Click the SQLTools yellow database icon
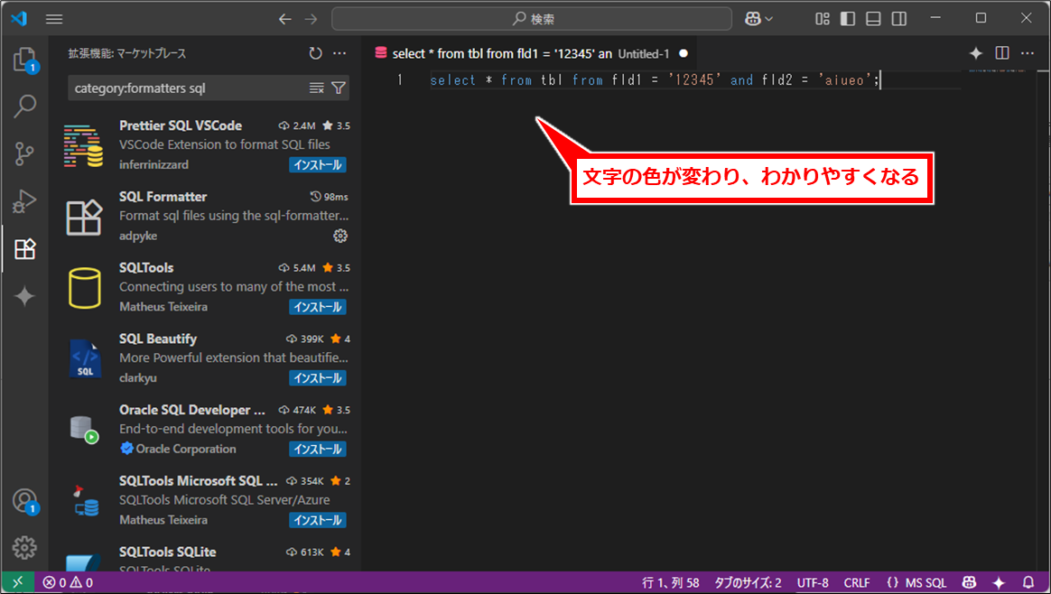Screen dimensions: 1051x594 click(85, 288)
